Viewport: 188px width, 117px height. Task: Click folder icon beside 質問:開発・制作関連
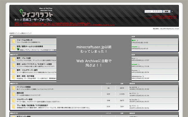[14, 77]
